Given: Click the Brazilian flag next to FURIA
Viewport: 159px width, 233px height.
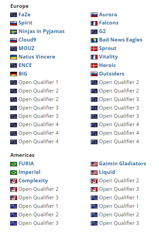Looking at the screenshot, I should pyautogui.click(x=14, y=164).
